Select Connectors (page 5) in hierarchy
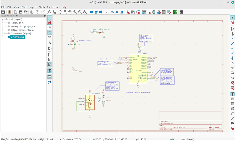The image size is (235, 141). [x=21, y=34]
